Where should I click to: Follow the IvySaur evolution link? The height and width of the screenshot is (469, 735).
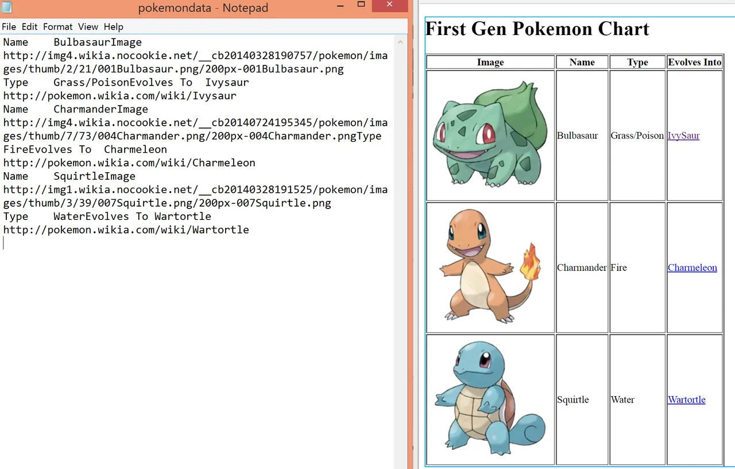click(683, 135)
